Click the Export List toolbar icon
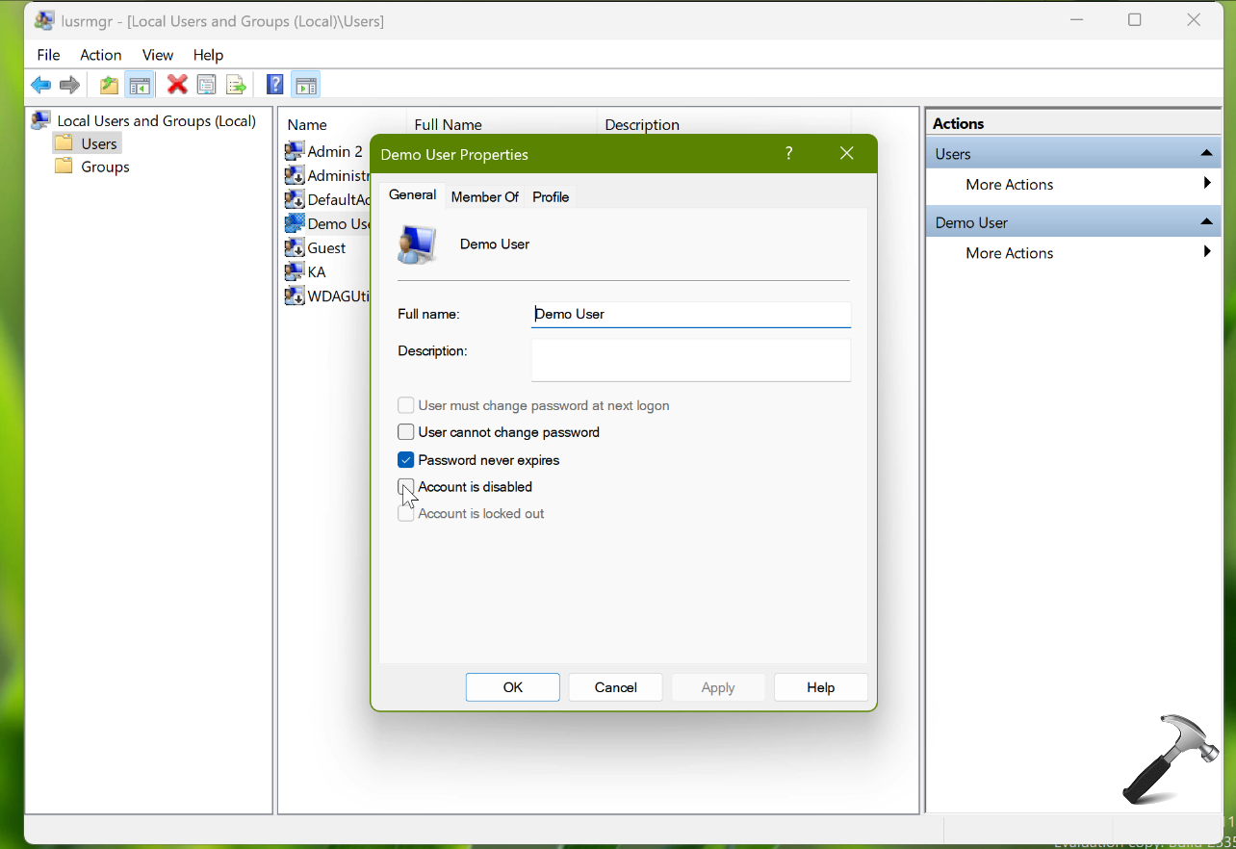Screen dimensions: 1236x849 click(x=236, y=86)
